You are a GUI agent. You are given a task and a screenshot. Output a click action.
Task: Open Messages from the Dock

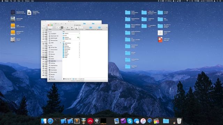(x=137, y=121)
